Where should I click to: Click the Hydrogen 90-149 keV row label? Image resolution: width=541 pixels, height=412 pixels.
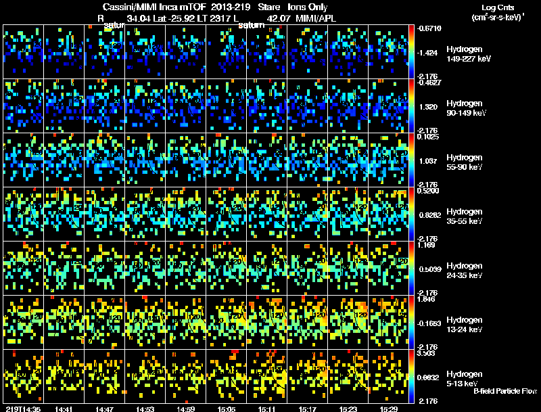[466, 108]
